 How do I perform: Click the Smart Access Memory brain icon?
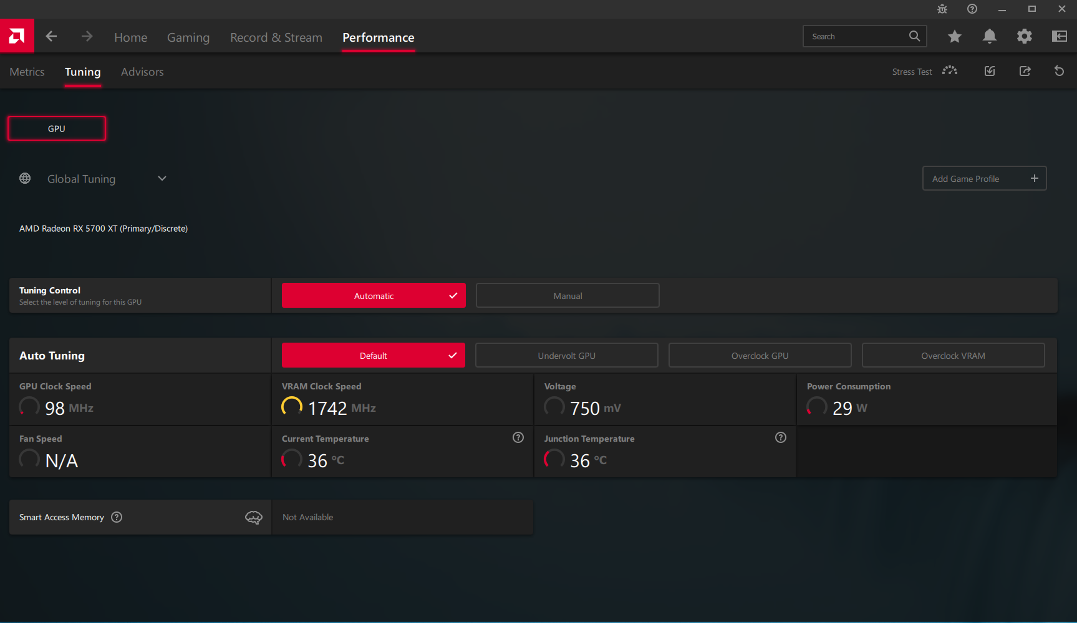click(254, 517)
